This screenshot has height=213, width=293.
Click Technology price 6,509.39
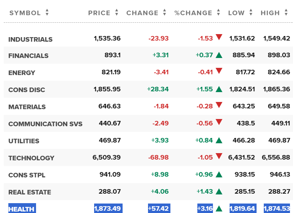(107, 157)
